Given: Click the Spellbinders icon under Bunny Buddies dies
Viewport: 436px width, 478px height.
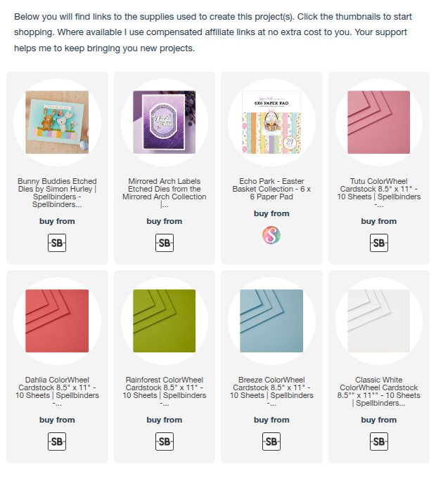Looking at the screenshot, I should [x=57, y=243].
